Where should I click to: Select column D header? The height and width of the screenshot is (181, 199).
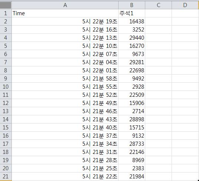click(185, 5)
